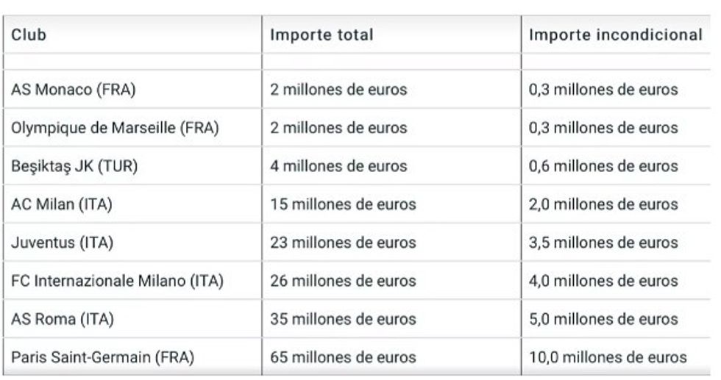Viewport: 721px width, 380px height.
Task: Click the 15 millones de euros cell
Action: tap(343, 204)
